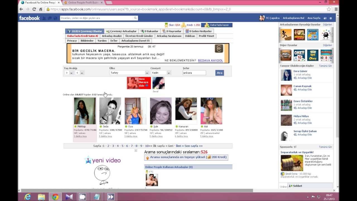Add Esra Güner as friend
The image size is (357, 201).
pyautogui.click(x=302, y=78)
